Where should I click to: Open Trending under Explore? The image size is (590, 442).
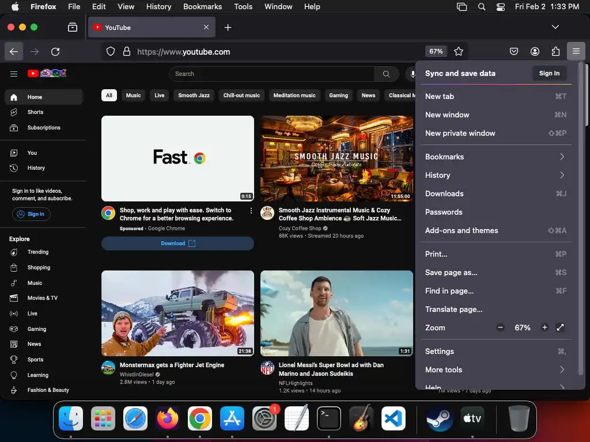pos(44,252)
